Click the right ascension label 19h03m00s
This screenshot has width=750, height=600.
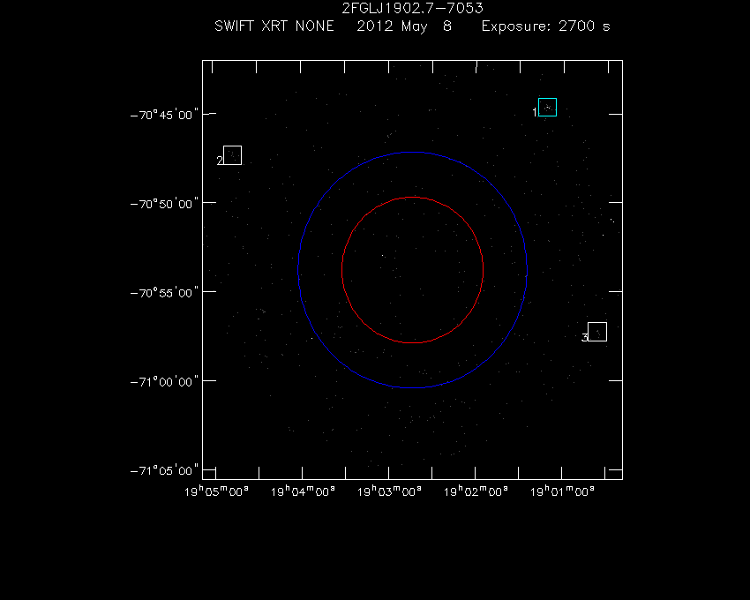389,491
